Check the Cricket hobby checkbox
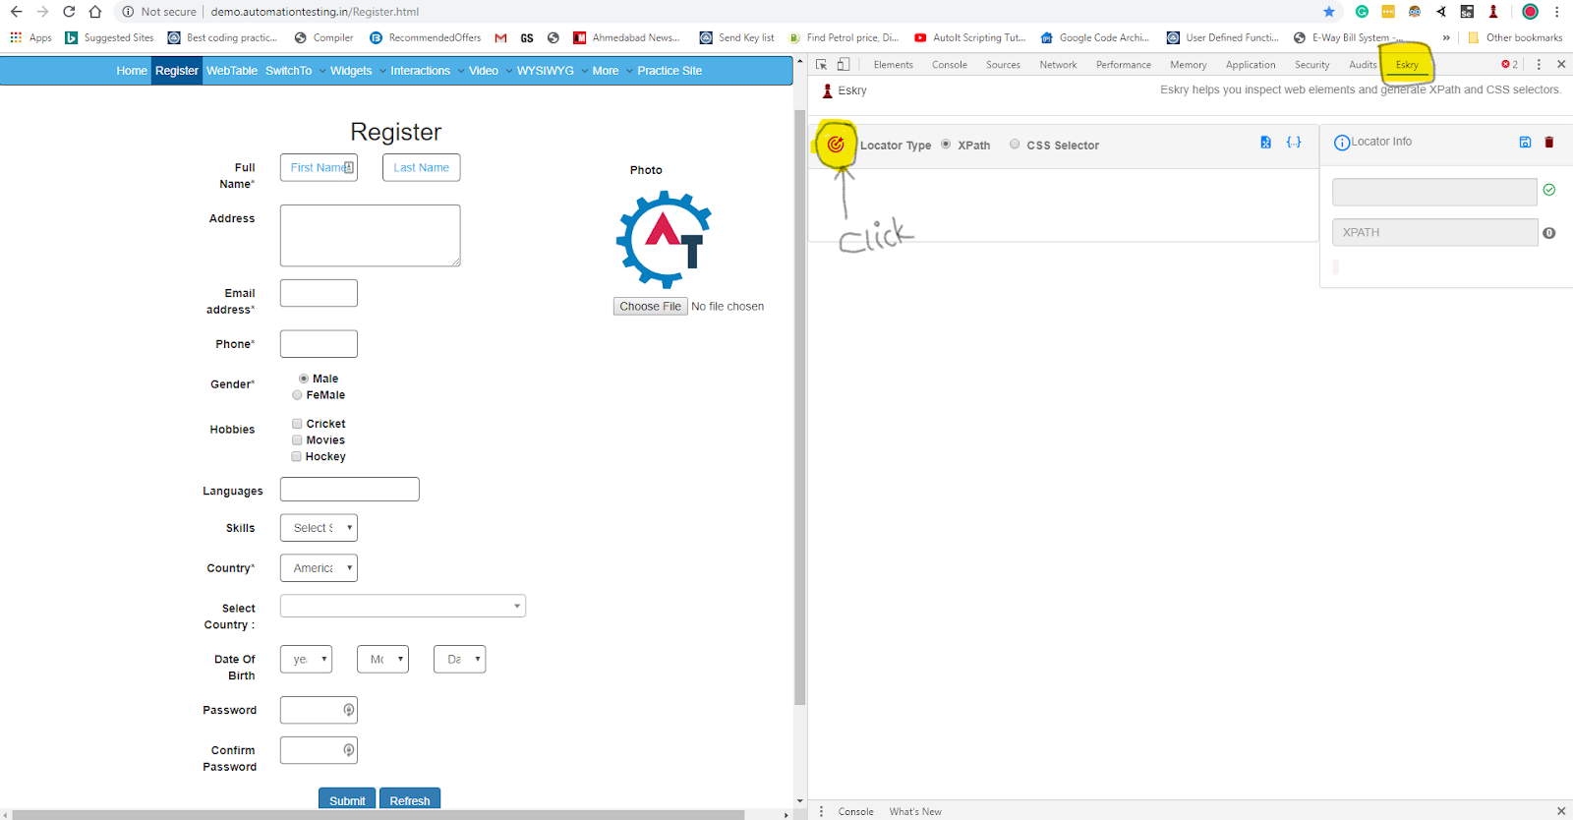 (297, 424)
